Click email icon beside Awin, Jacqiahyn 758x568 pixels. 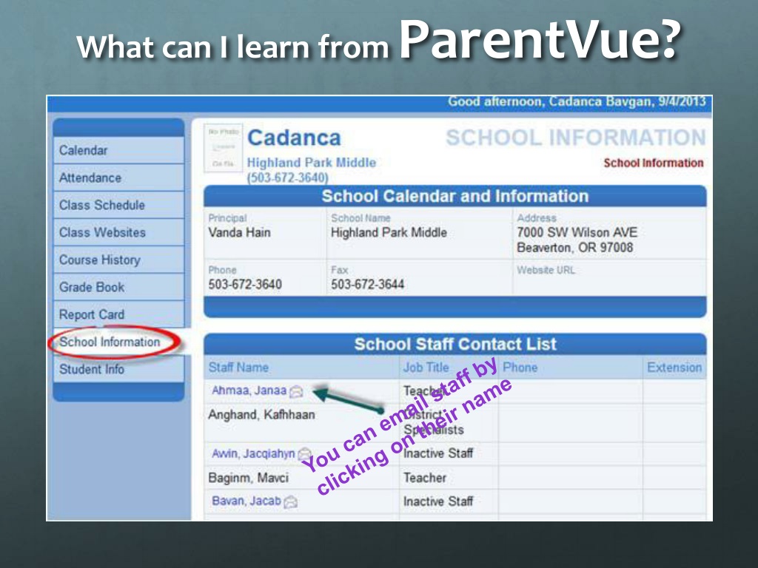pyautogui.click(x=304, y=454)
